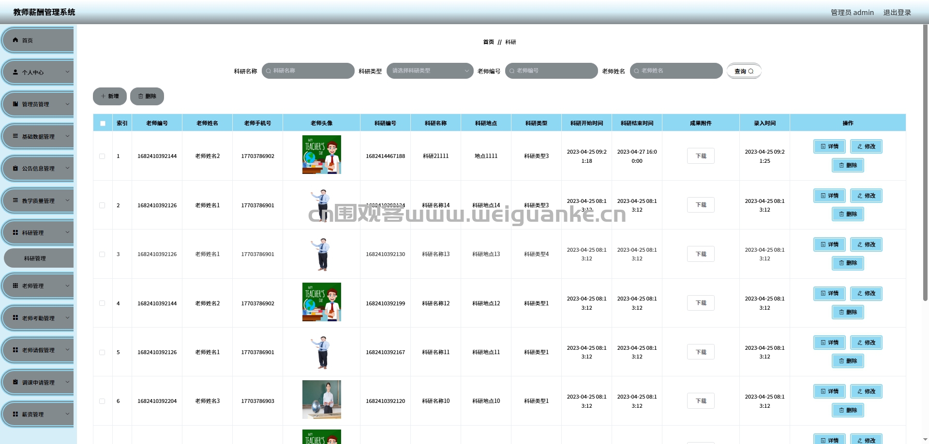
Task: Click the magnifier icon in 老师姓名 field
Action: pos(637,71)
